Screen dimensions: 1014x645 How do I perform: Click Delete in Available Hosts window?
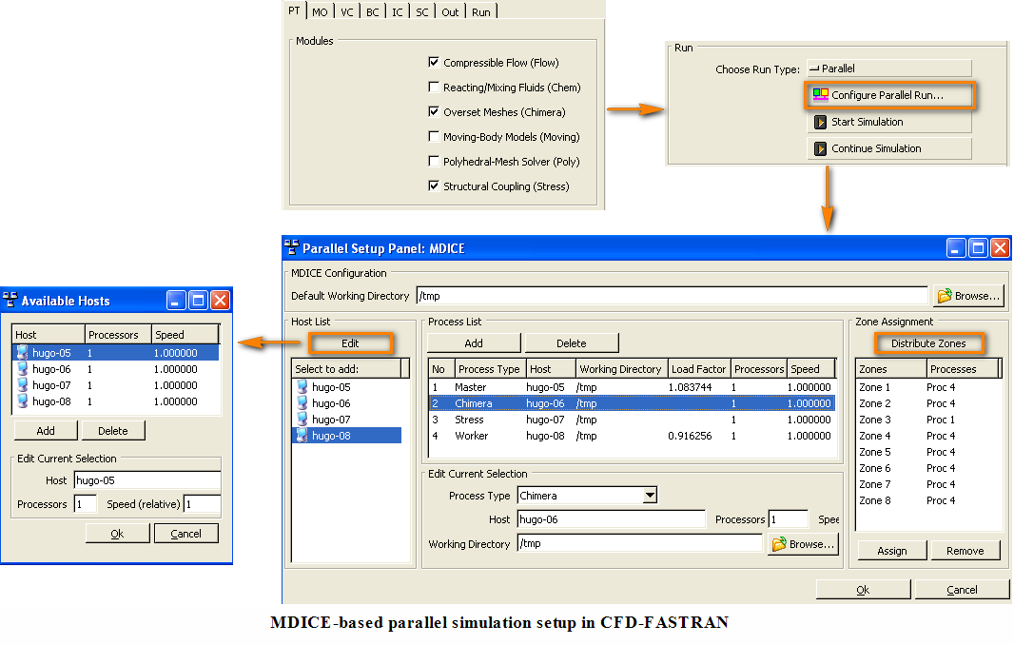coord(113,430)
